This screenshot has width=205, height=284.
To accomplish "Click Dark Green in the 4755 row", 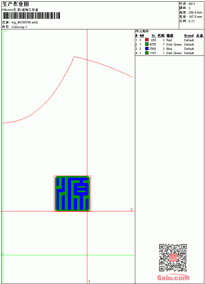I will [x=174, y=45].
